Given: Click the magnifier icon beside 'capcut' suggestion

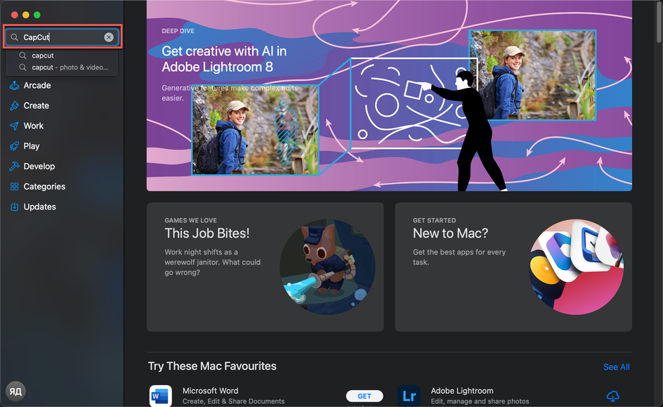Looking at the screenshot, I should (23, 56).
